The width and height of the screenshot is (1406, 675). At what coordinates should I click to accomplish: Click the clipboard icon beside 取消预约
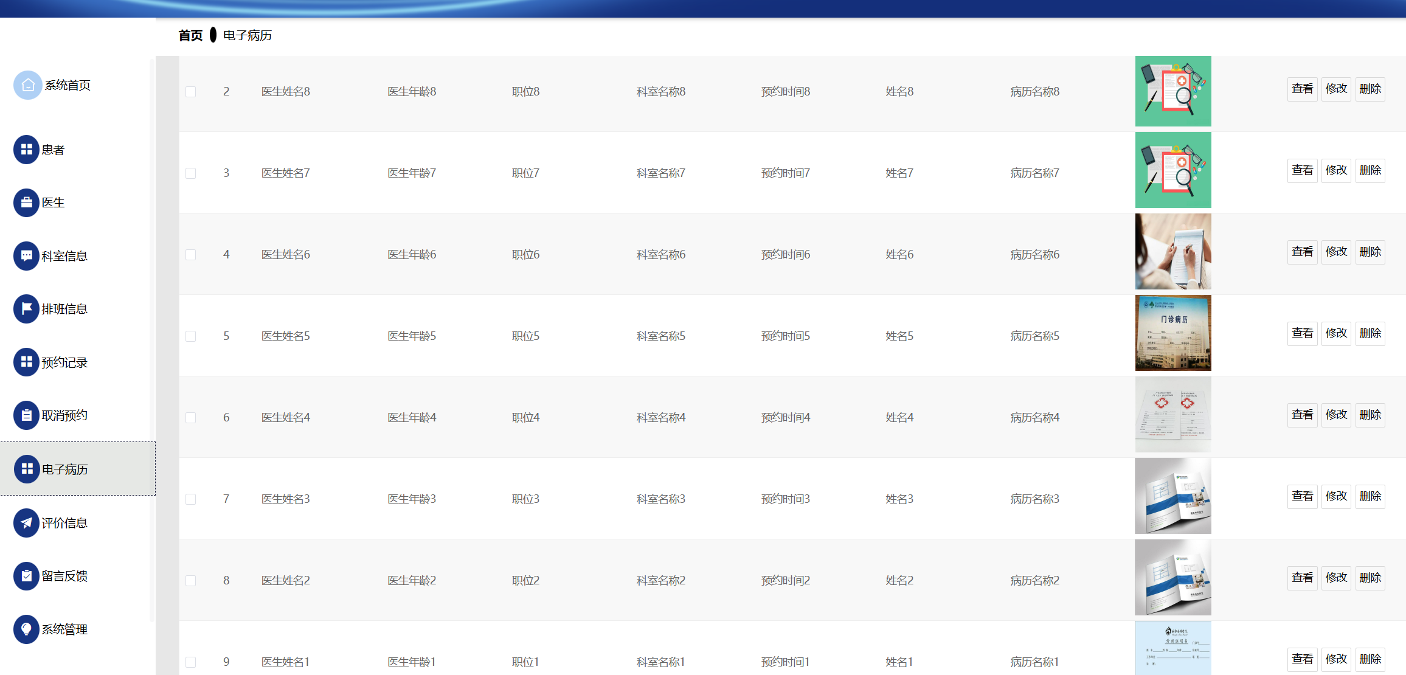point(26,415)
